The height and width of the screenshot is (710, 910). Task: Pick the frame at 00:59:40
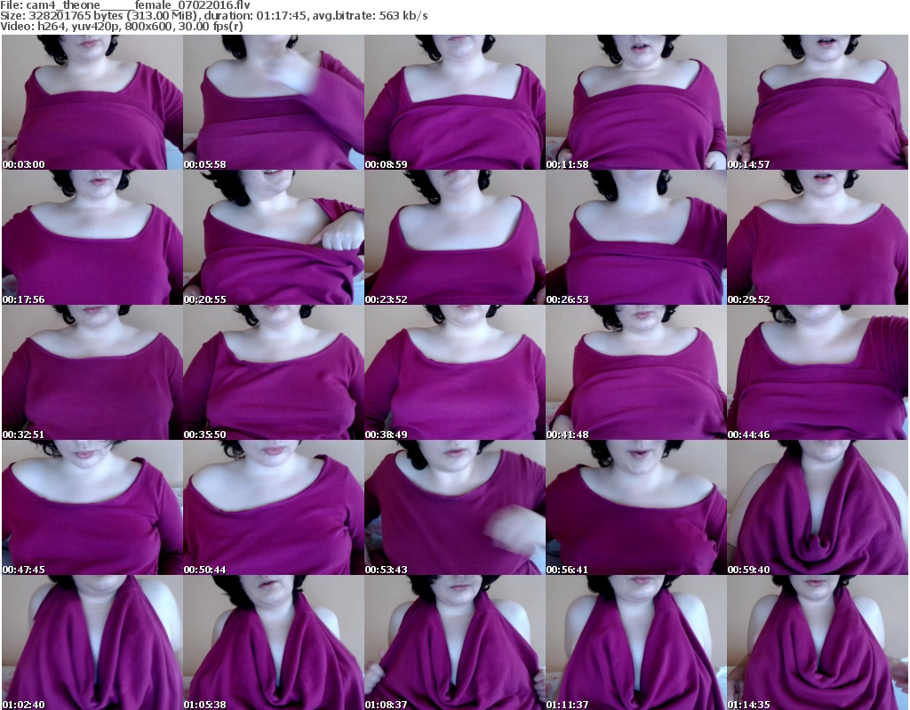818,507
